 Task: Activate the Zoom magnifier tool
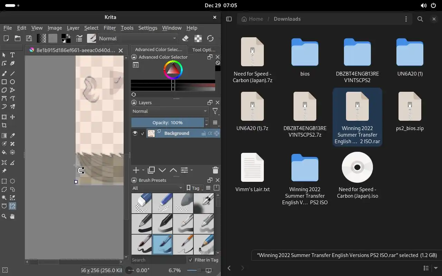[4, 216]
